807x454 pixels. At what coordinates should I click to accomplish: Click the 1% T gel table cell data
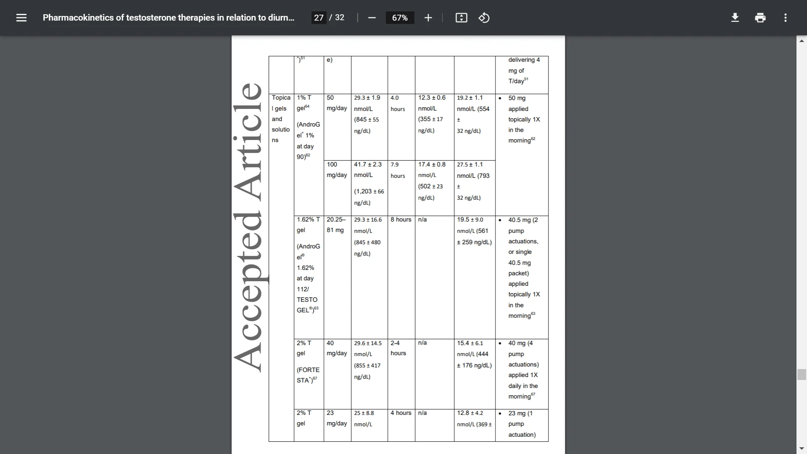coord(308,127)
